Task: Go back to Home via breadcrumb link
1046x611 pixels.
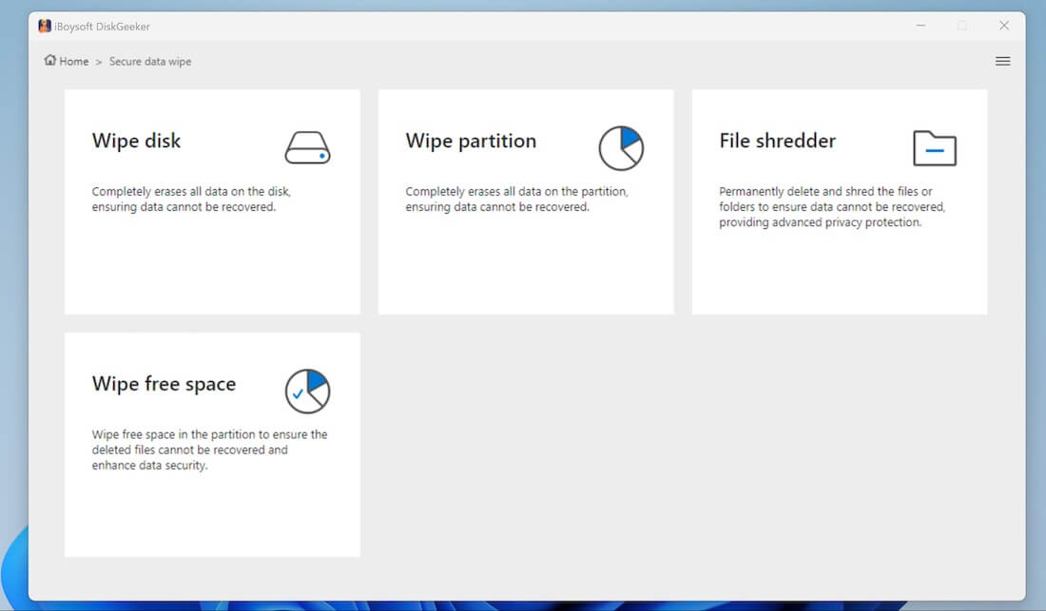Action: point(73,62)
